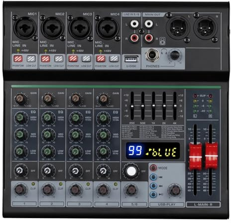This screenshot has height=223, width=231.
Task: Click the channel 3 EFF knob
Action: coord(75,171)
